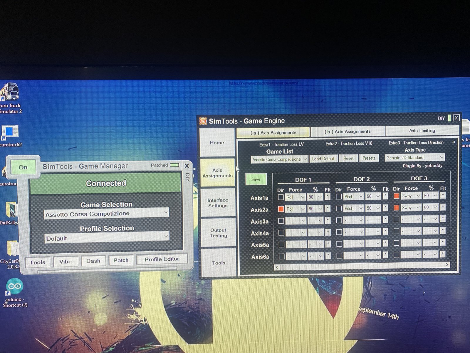Go to Home section in Game Engine
The image size is (470, 353).
click(217, 142)
